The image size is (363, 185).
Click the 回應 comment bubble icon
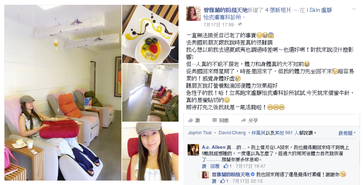(x=214, y=120)
